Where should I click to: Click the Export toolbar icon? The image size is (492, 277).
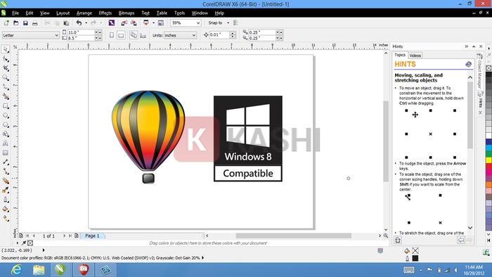point(134,23)
